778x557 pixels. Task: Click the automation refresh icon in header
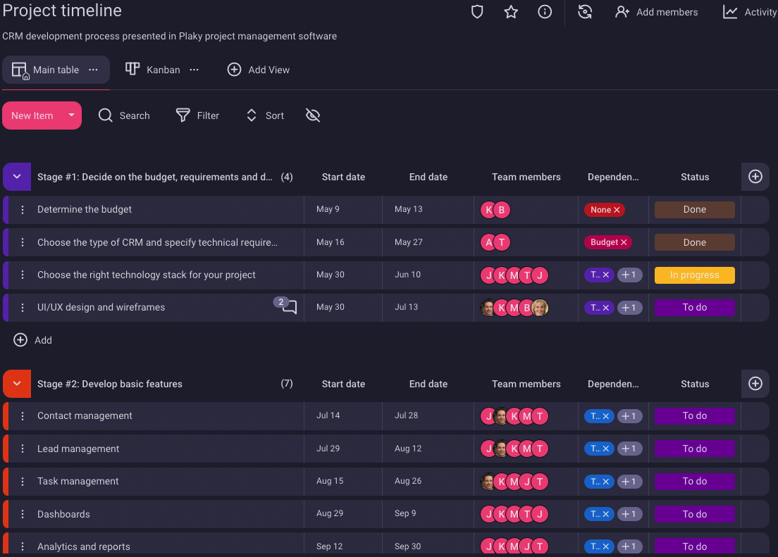pyautogui.click(x=585, y=12)
